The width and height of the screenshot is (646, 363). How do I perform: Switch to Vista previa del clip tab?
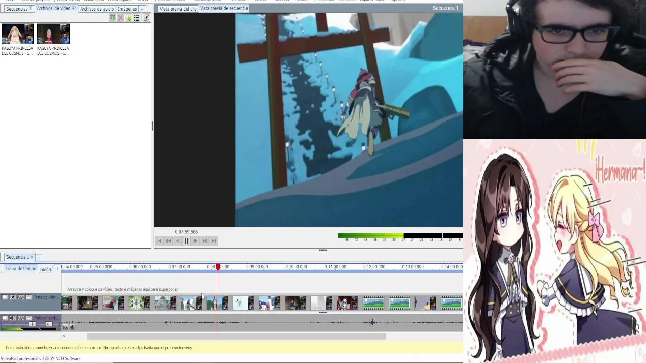point(178,9)
